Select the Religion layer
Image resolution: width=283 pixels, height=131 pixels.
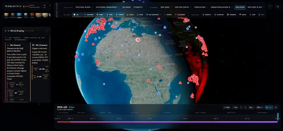coord(127,7)
